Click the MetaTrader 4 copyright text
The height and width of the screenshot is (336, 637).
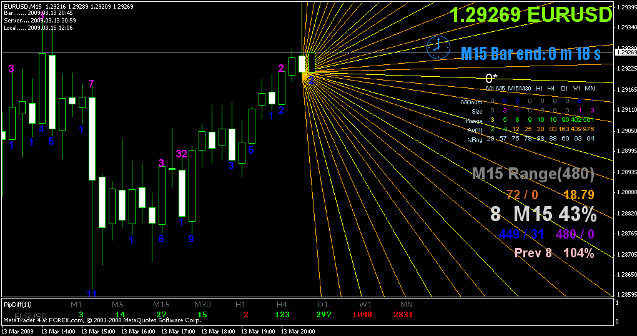[102, 320]
